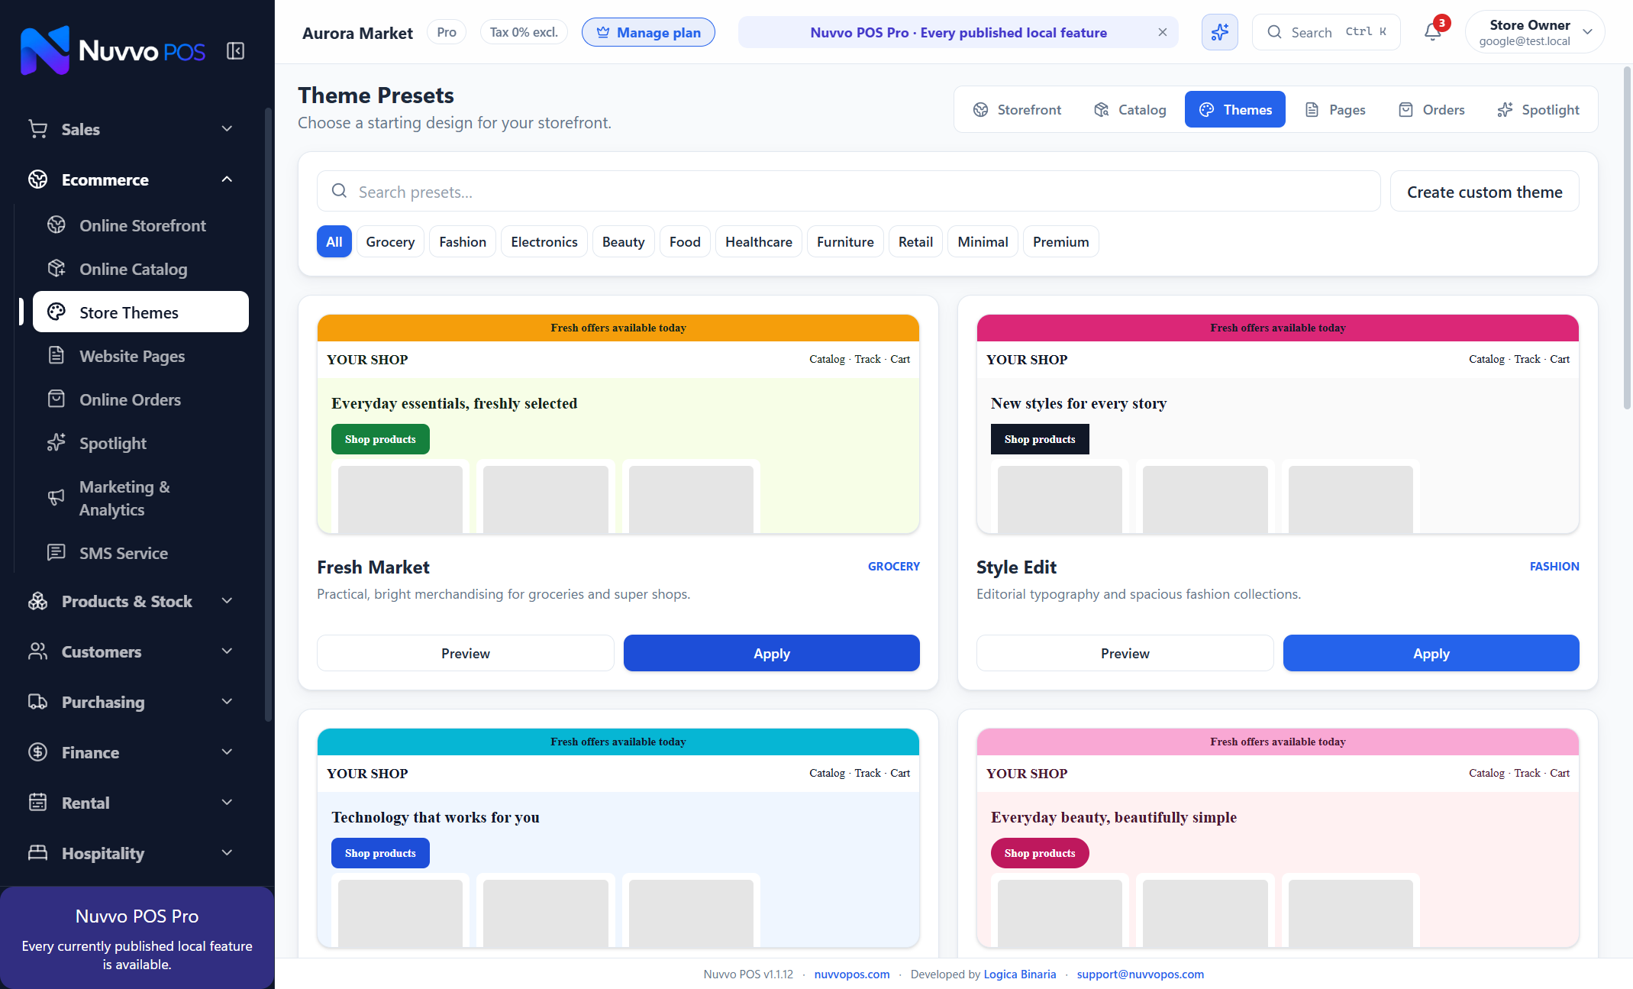Collapse the sidebar panel icon
Viewport: 1633px width, 989px height.
click(x=235, y=51)
